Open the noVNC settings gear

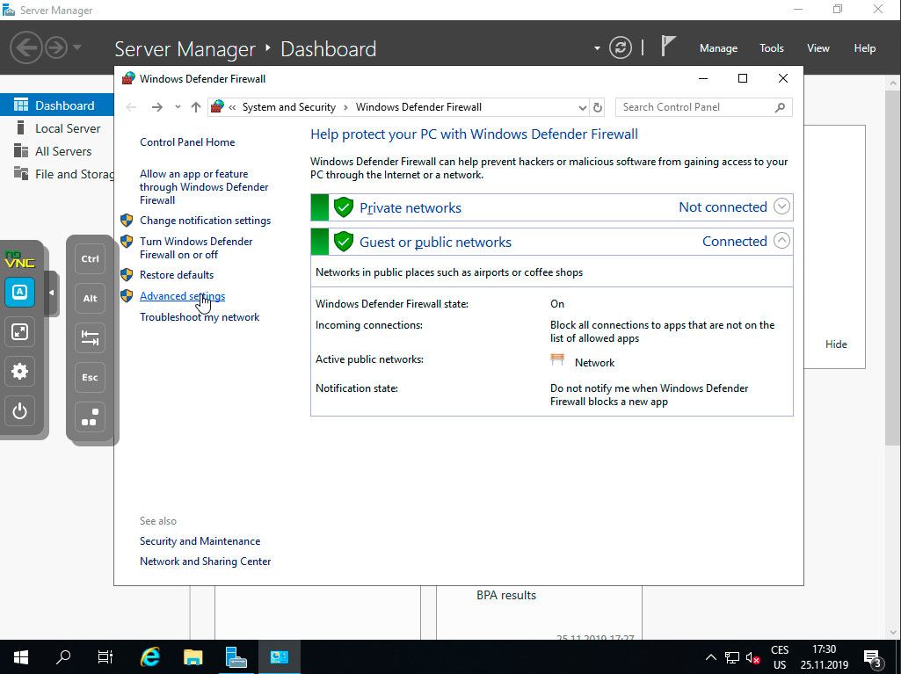tap(19, 371)
